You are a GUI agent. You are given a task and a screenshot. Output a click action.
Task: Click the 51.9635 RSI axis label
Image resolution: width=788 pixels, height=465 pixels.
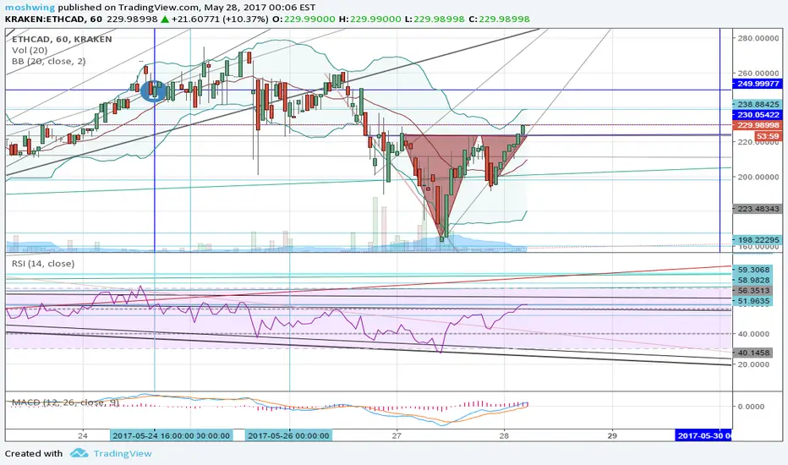[753, 301]
